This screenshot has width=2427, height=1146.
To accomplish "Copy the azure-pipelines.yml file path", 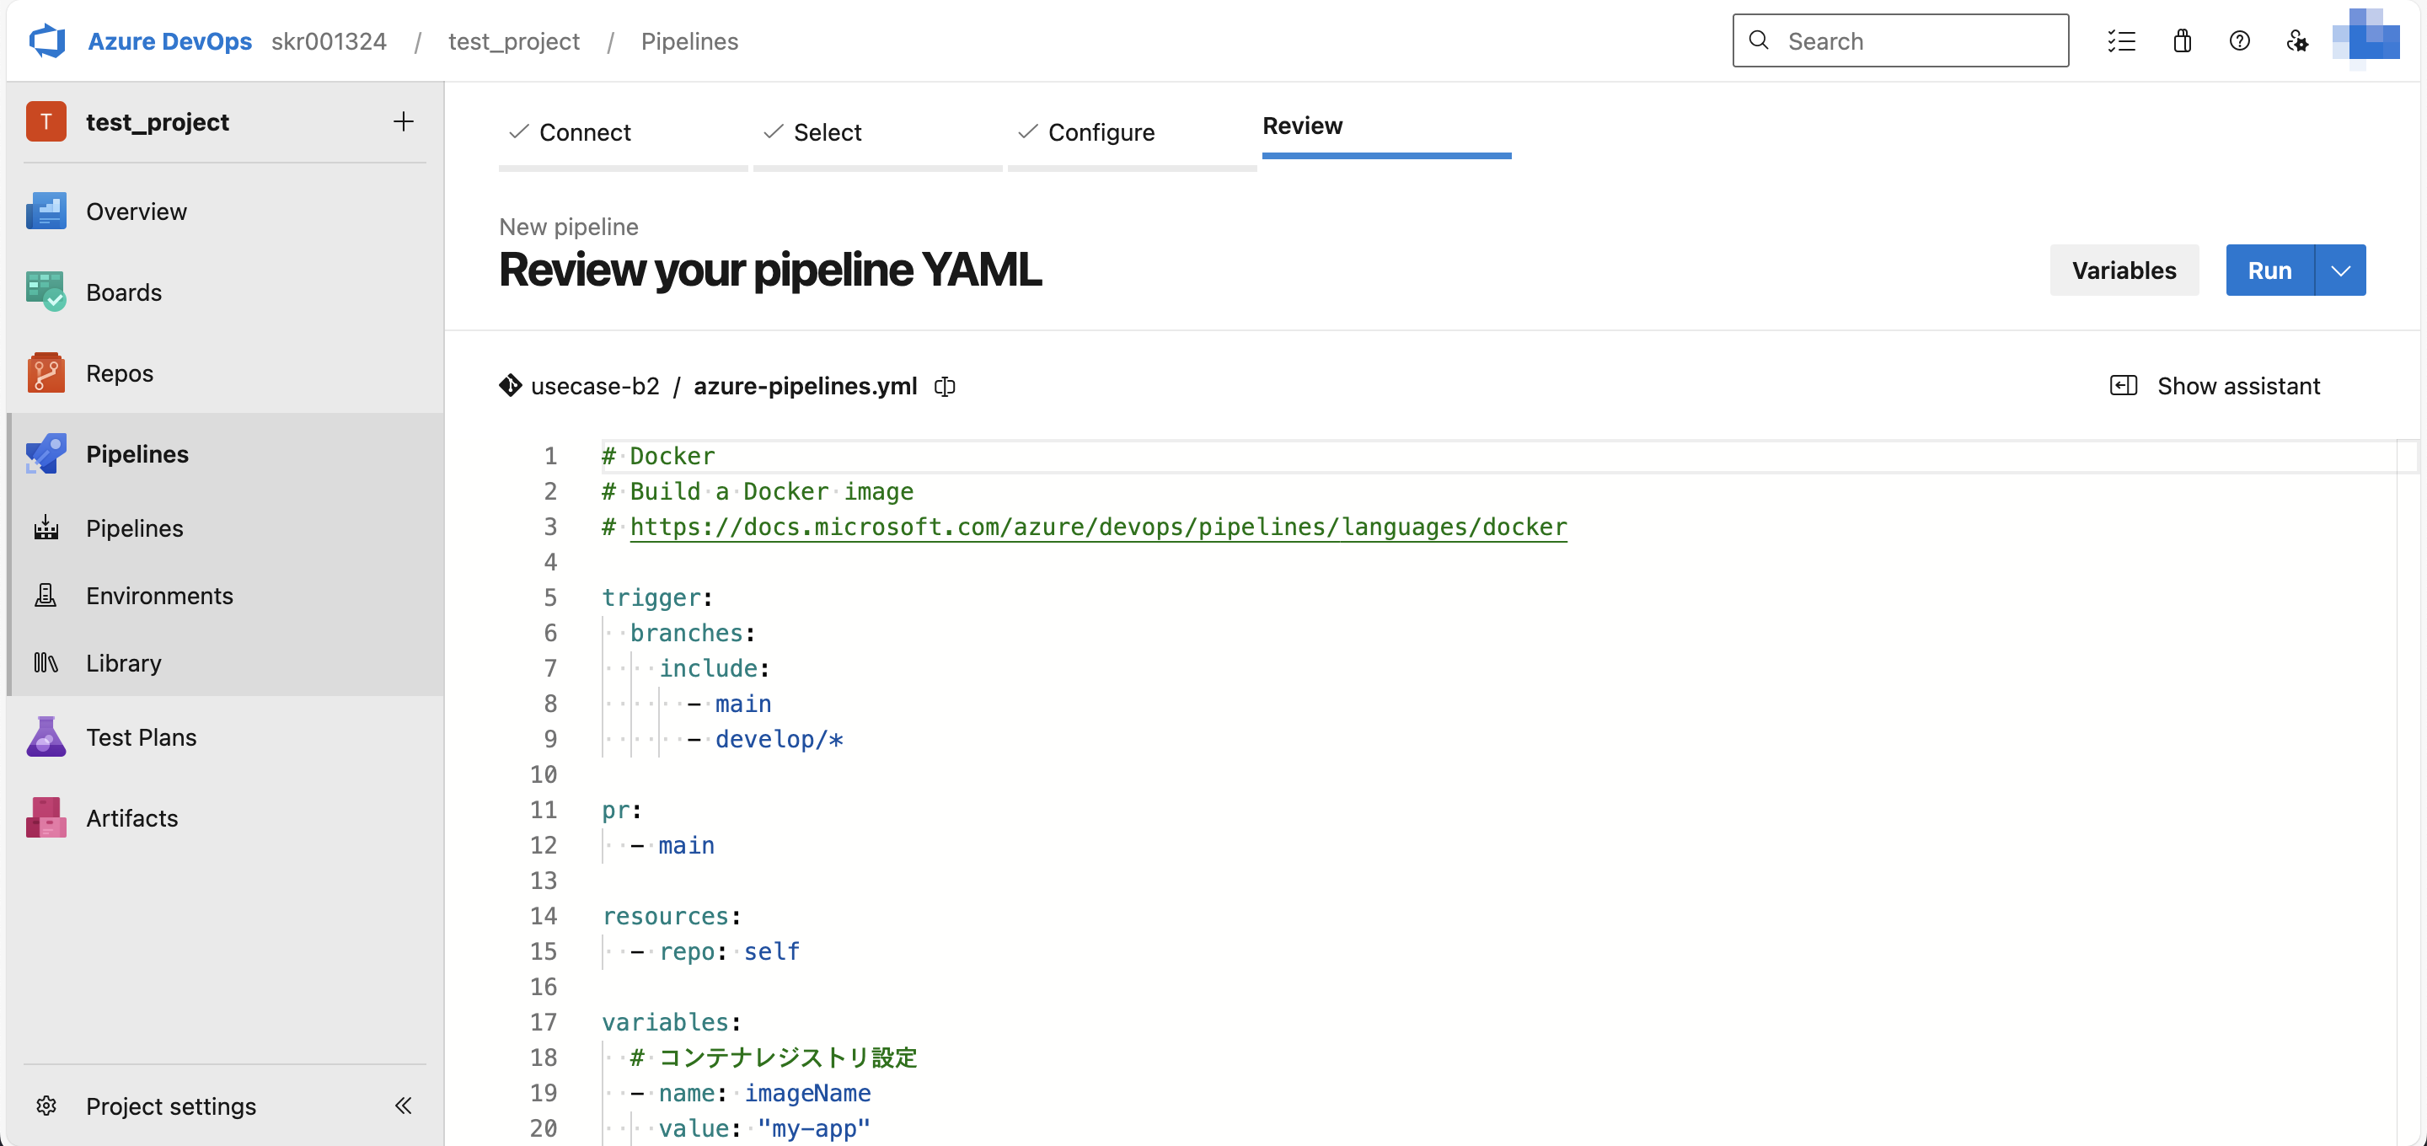I will click(944, 387).
